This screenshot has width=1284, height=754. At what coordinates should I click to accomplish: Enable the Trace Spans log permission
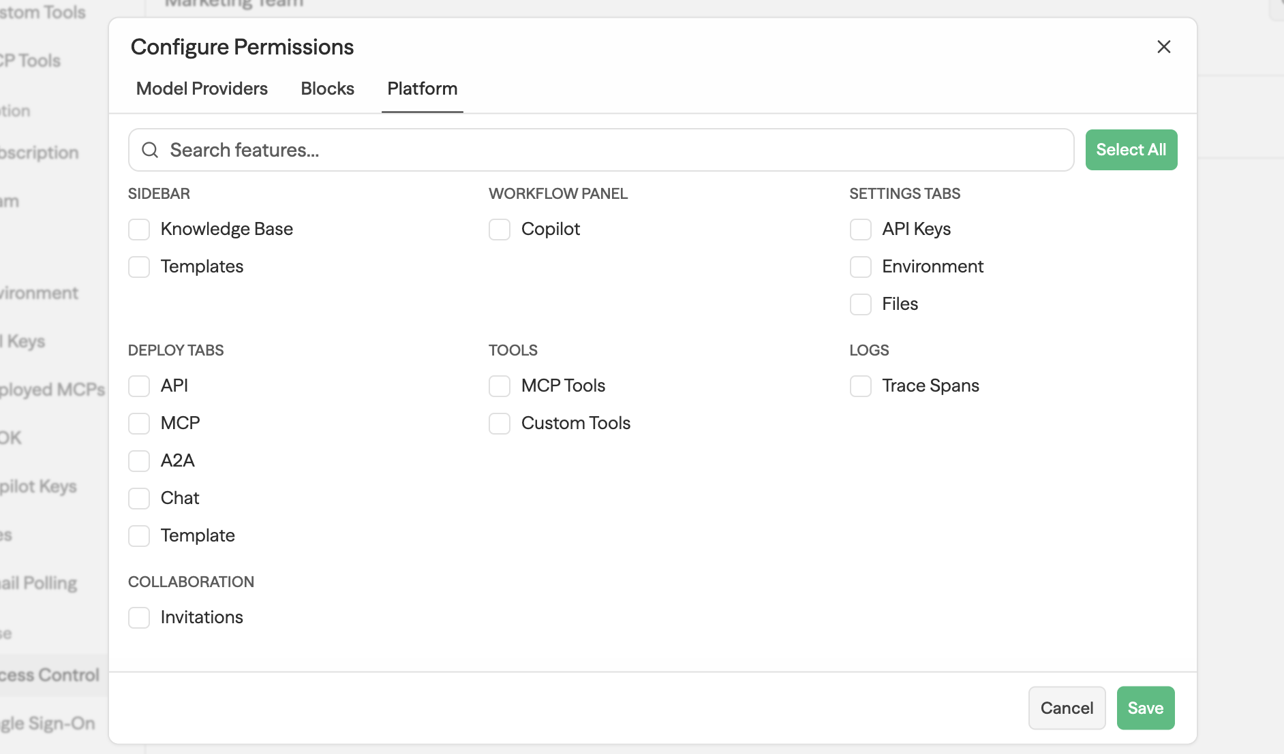860,386
